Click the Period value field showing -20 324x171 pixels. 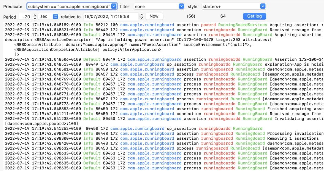point(25,16)
